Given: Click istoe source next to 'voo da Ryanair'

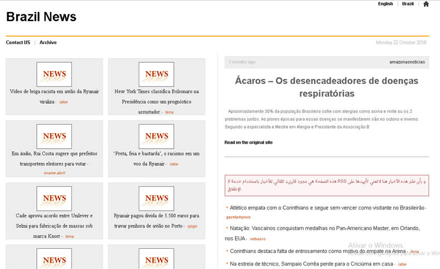Looking at the screenshot, I should (174, 164).
